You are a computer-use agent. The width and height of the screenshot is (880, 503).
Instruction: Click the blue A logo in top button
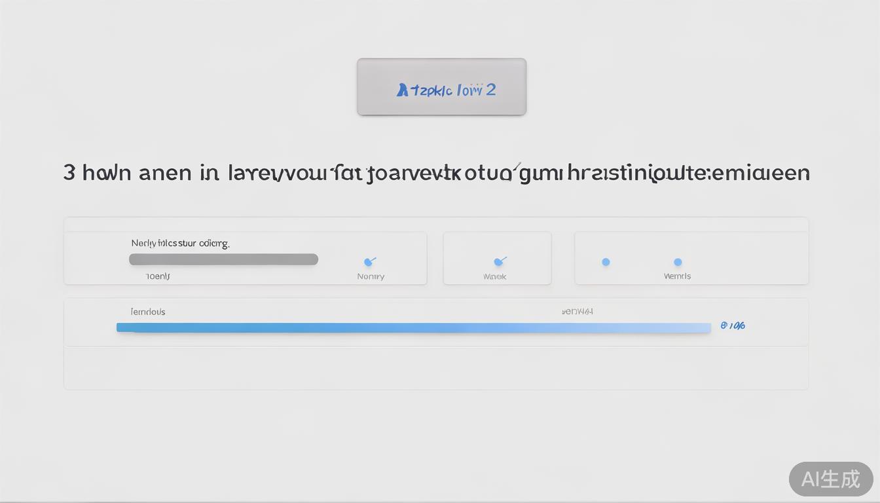(x=403, y=90)
